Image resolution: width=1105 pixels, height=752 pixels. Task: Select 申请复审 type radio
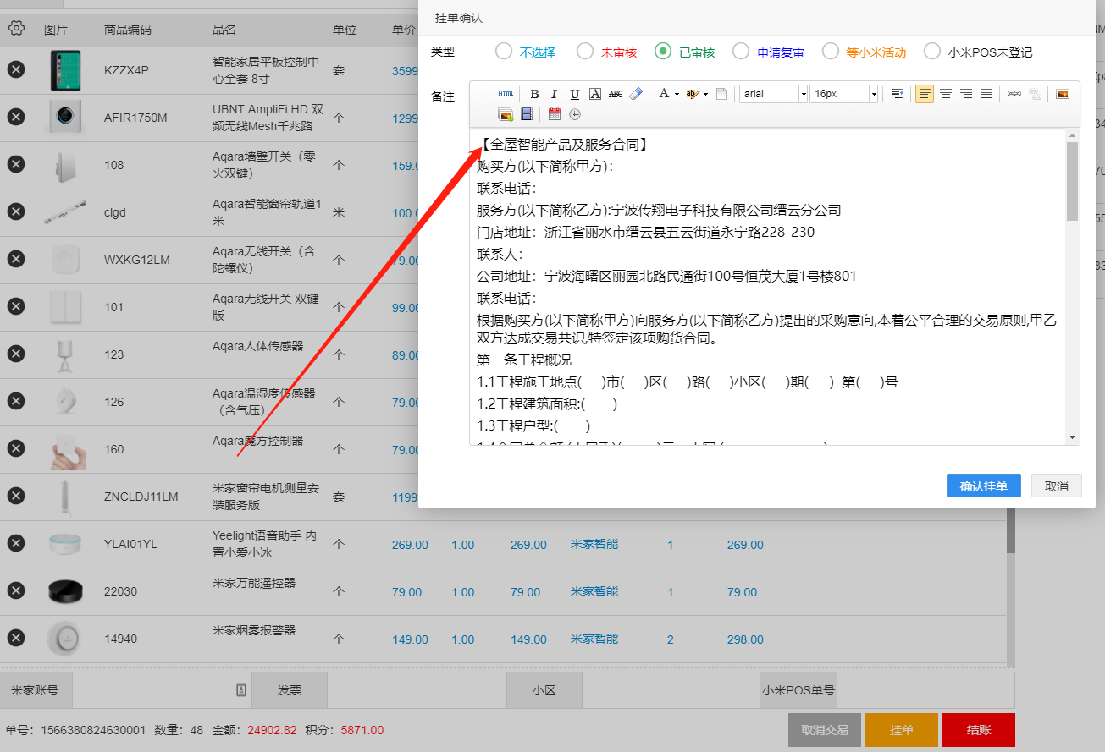[x=741, y=52]
